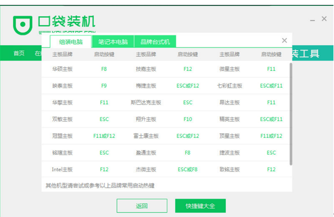Image resolution: width=334 pixels, height=217 pixels.
Task: Click ESC hotkey beside 捷波主板
Action: pos(271,153)
